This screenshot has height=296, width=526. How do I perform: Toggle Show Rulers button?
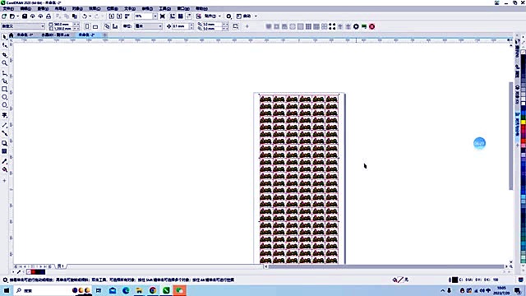click(x=173, y=16)
